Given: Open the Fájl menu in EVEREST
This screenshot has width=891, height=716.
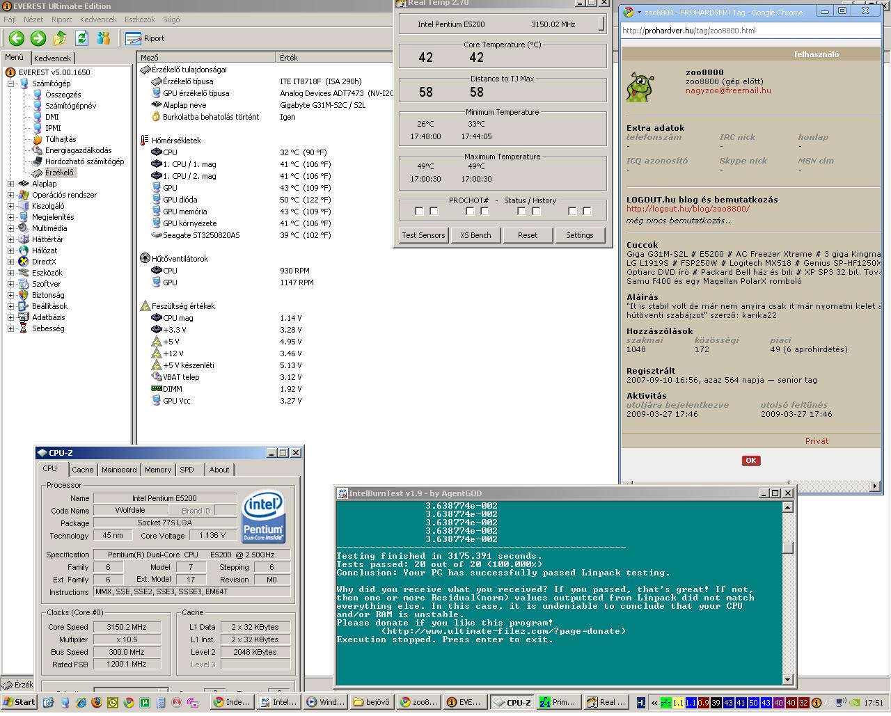Looking at the screenshot, I should [10, 19].
